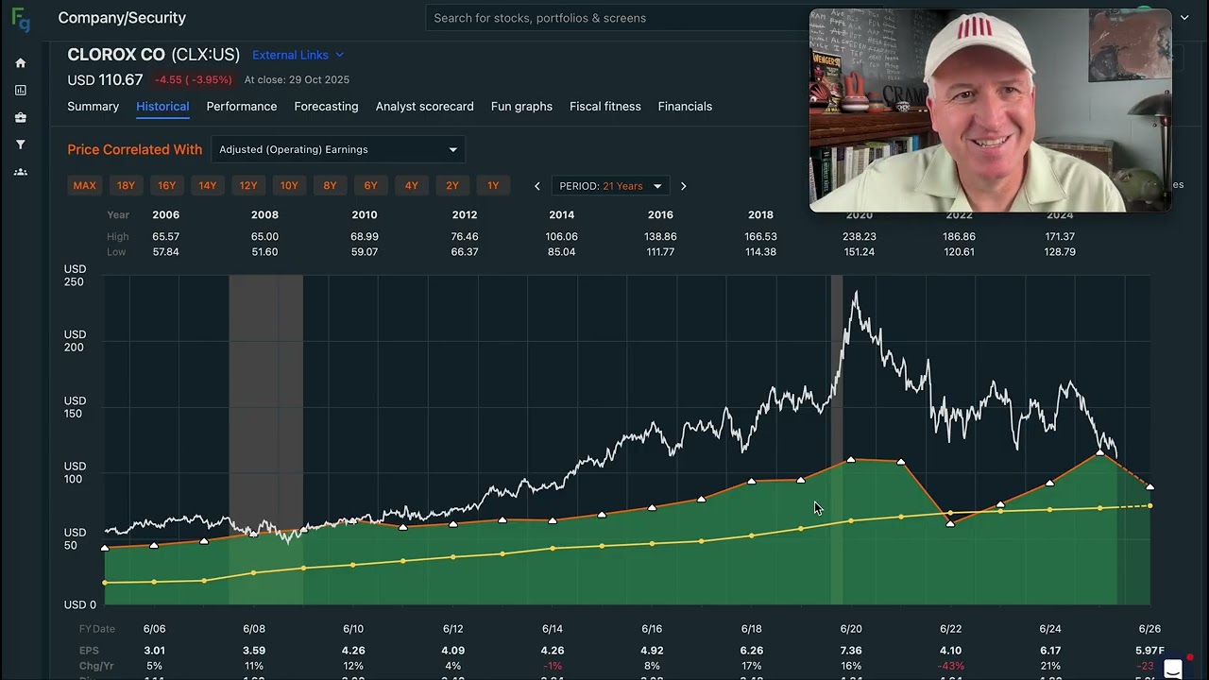Click the CLOROX CO (CLX:US) heading
The width and height of the screenshot is (1209, 680).
point(153,55)
